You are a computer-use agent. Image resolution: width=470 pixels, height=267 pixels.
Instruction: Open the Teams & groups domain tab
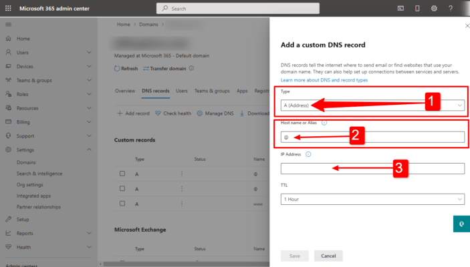[212, 90]
